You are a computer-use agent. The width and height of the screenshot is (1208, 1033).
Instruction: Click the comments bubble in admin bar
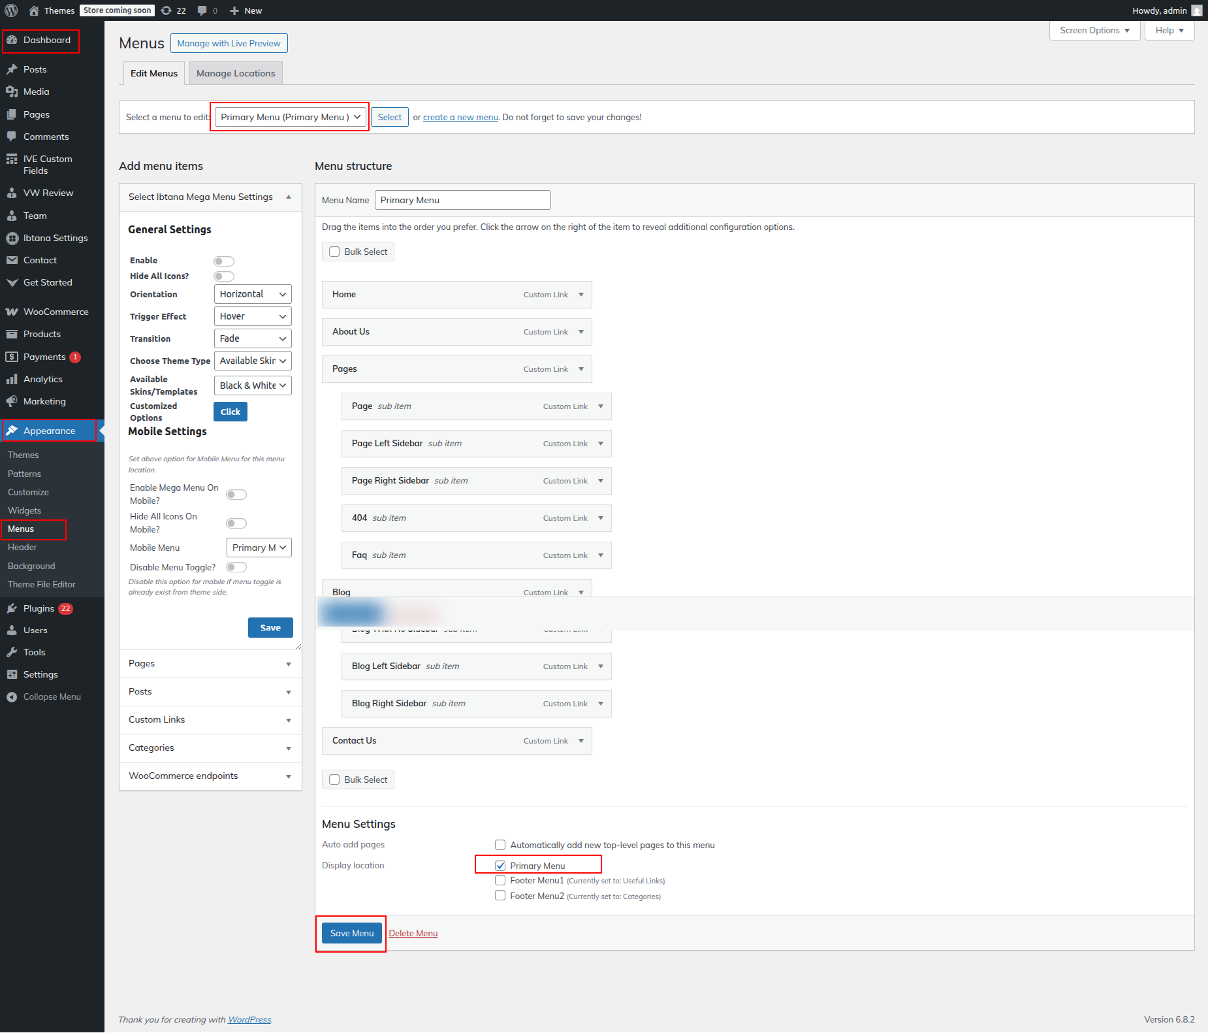click(202, 10)
